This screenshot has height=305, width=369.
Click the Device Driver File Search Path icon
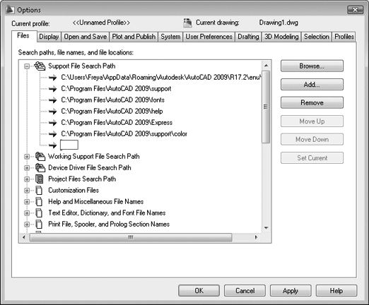pos(40,167)
